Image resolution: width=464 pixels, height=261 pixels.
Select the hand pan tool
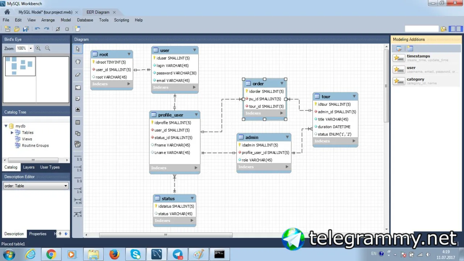tap(78, 62)
